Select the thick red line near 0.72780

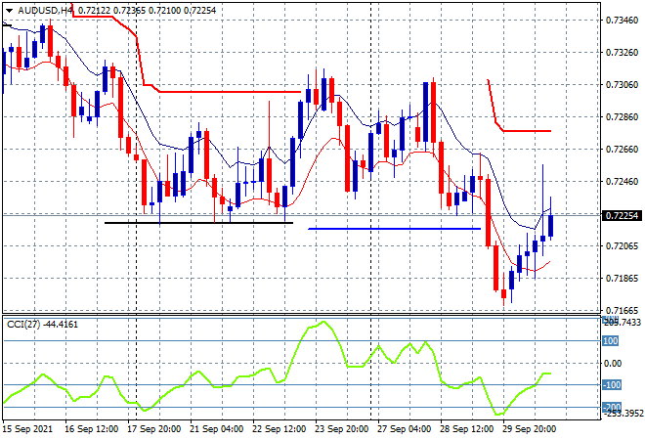click(x=527, y=131)
